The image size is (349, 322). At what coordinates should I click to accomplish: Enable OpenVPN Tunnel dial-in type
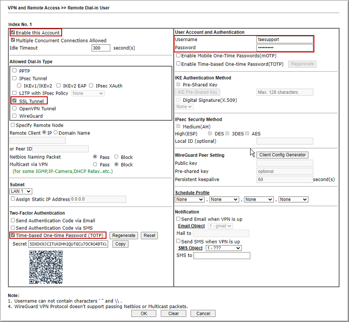[14, 108]
